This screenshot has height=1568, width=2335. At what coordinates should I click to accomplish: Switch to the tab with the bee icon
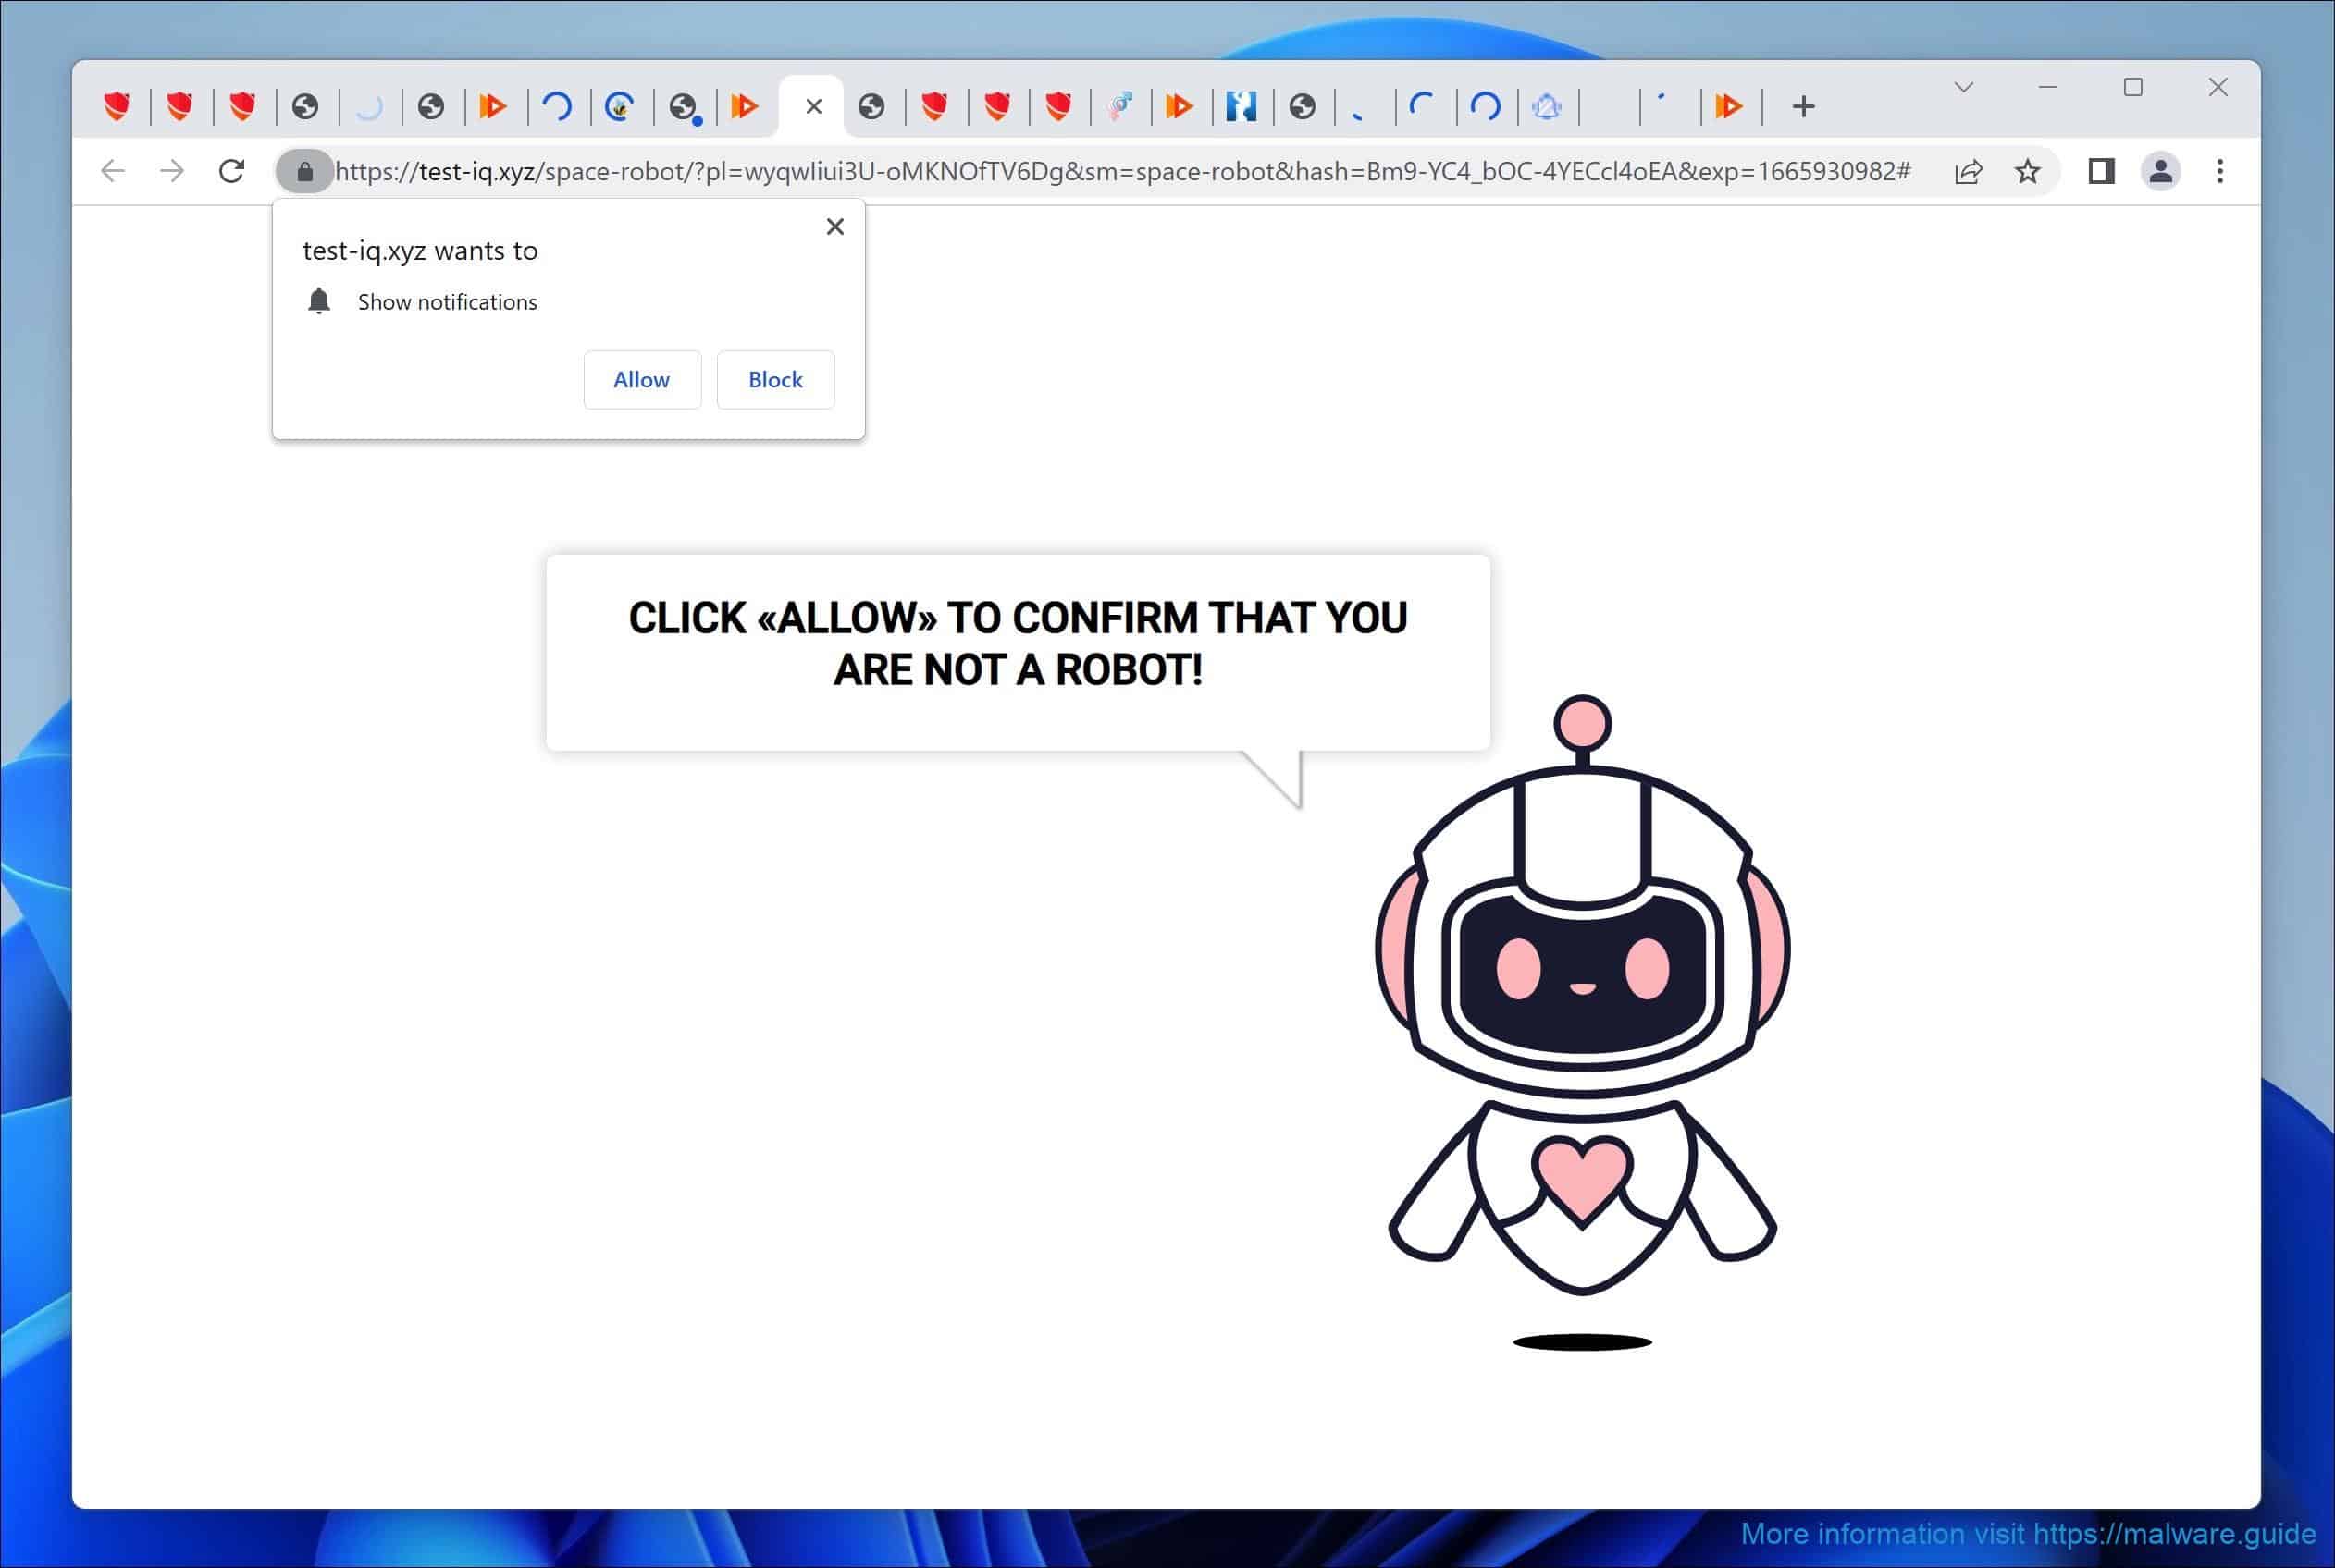[x=620, y=106]
